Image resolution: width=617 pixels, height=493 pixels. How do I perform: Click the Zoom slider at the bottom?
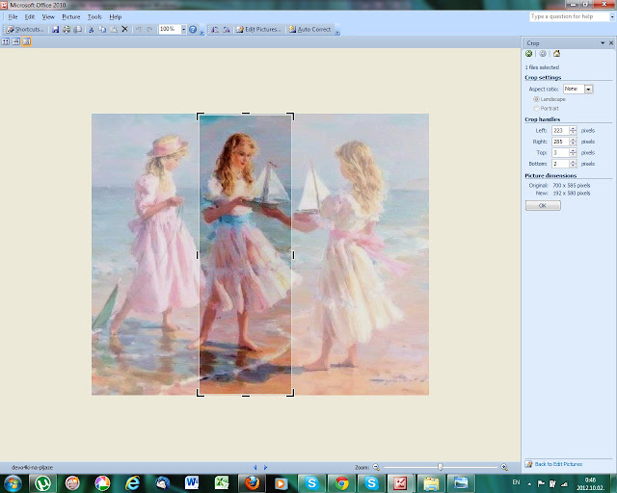point(440,467)
